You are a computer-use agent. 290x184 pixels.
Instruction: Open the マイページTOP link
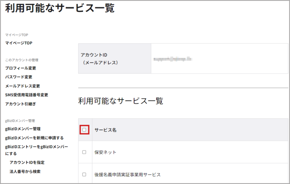[19, 43]
